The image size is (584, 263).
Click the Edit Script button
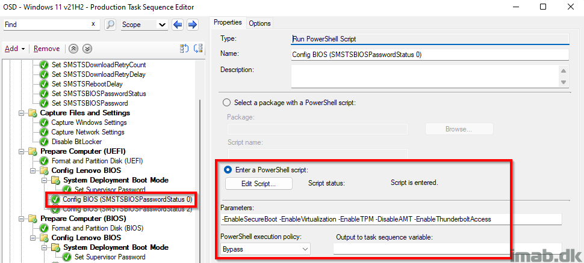(x=258, y=184)
